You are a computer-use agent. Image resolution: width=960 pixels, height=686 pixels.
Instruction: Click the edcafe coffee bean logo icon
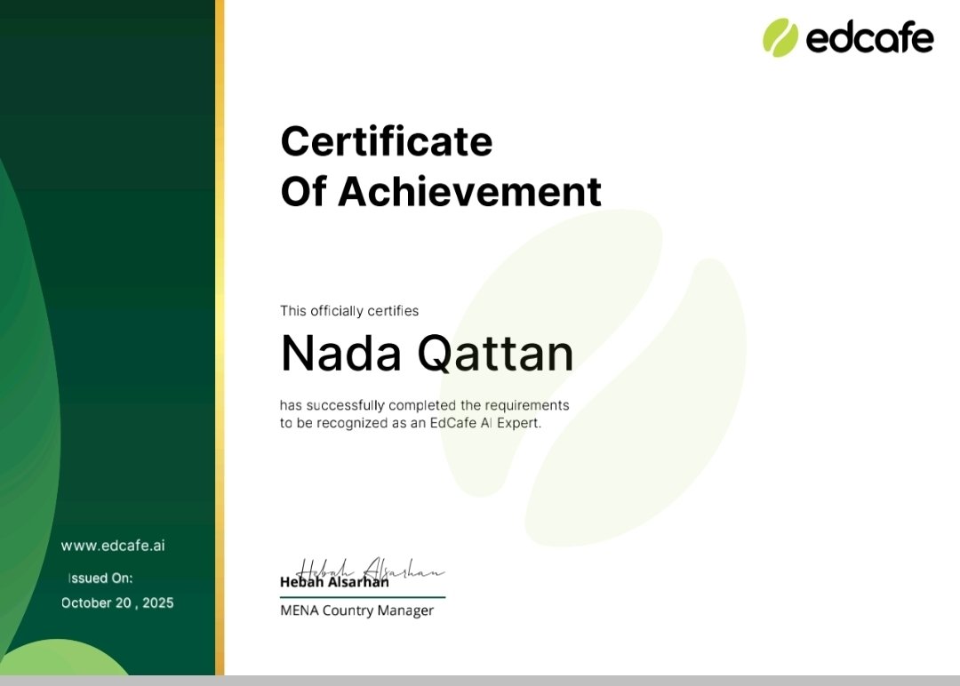point(780,37)
